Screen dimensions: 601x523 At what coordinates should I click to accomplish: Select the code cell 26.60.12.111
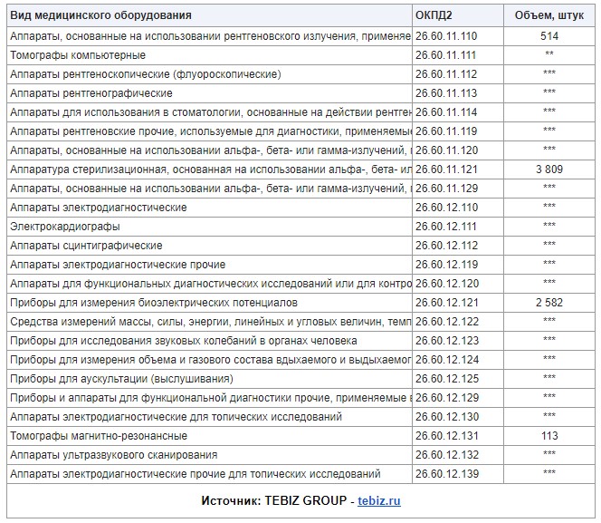pos(458,227)
